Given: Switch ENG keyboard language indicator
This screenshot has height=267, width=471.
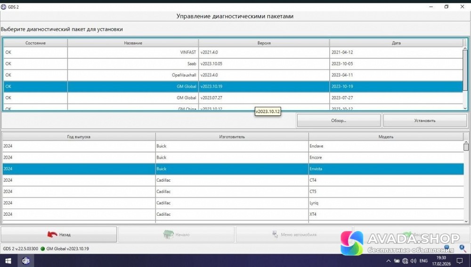Looking at the screenshot, I should click(x=423, y=260).
